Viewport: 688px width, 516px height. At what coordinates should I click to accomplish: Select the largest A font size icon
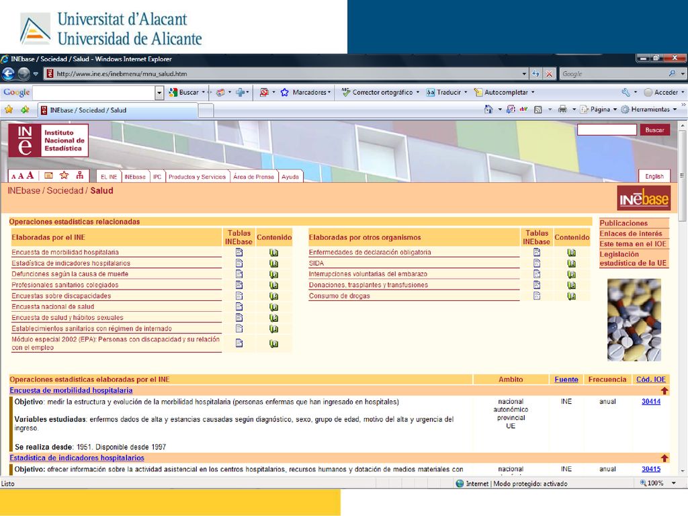pyautogui.click(x=30, y=175)
